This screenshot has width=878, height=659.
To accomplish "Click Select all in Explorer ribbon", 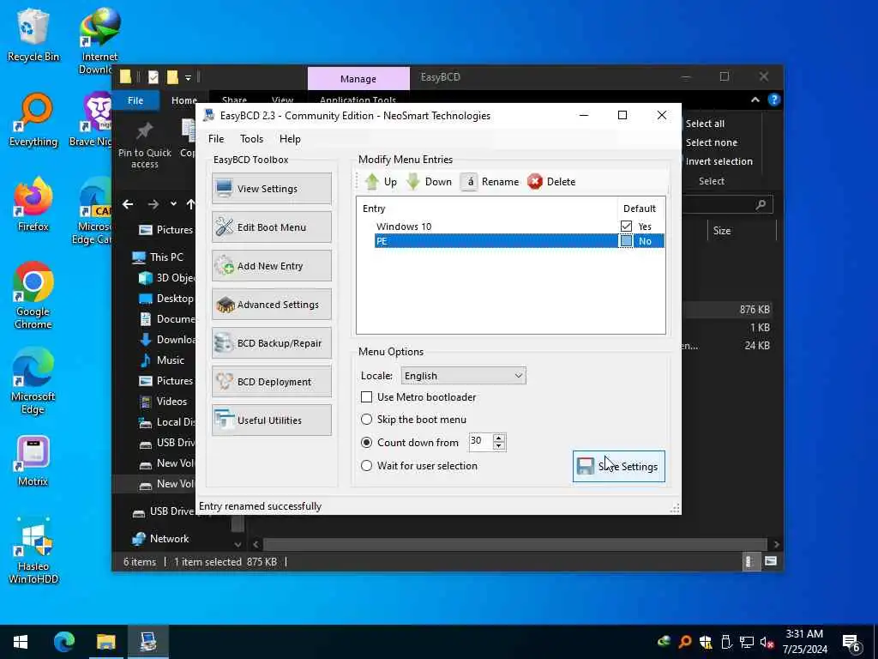I will point(705,124).
